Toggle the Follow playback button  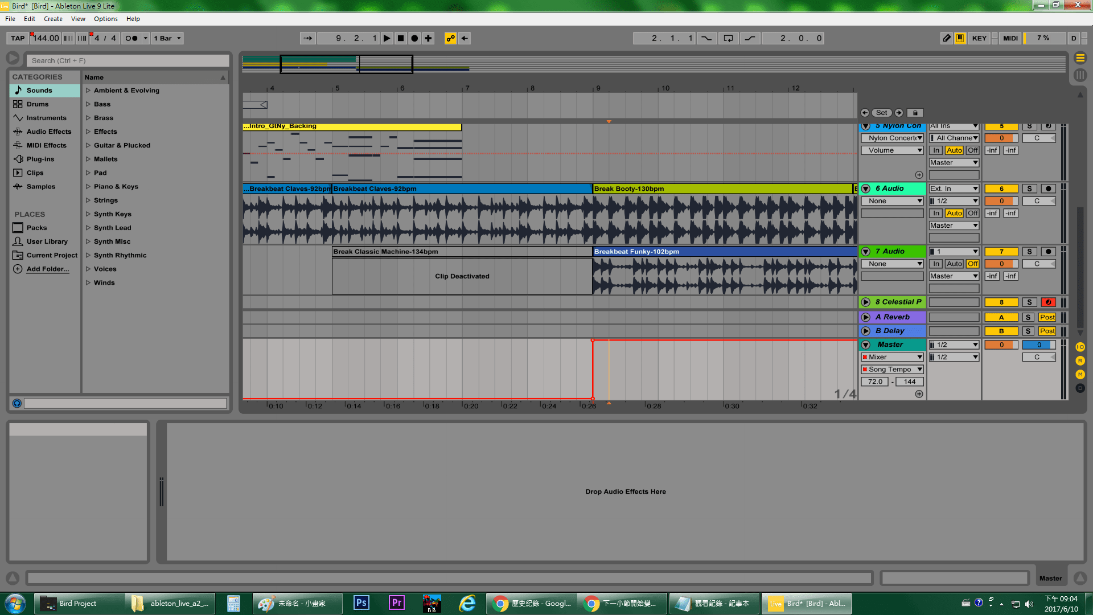coord(308,38)
